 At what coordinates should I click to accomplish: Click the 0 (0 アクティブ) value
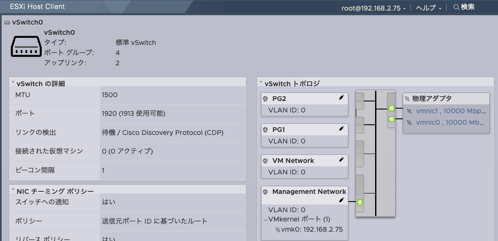click(x=127, y=151)
